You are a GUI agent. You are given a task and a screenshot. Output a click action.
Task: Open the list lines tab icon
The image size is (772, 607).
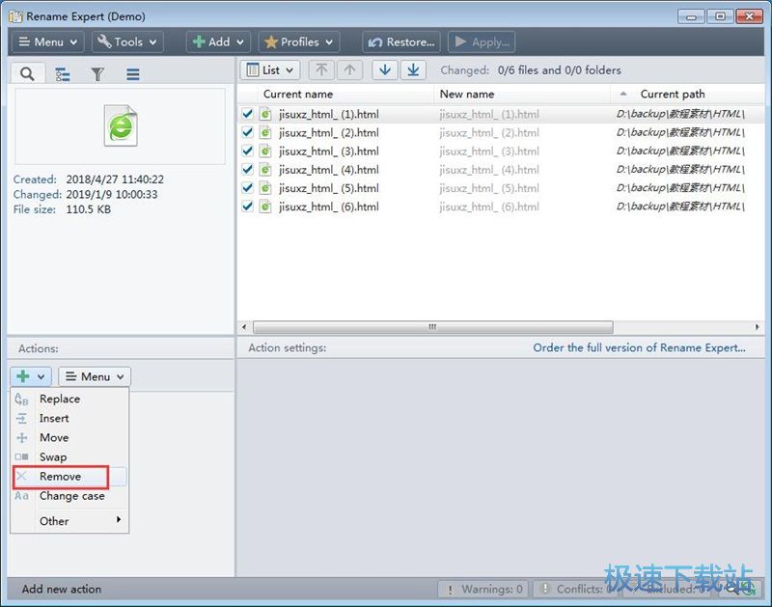(x=133, y=74)
